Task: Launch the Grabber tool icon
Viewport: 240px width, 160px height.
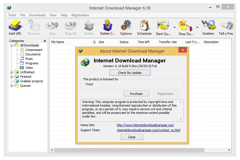Action: pyautogui.click(x=208, y=25)
